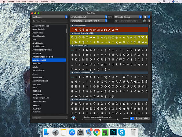Click the PopChar settings gear icon
Viewport: 182px width, 137px height.
pos(145,17)
